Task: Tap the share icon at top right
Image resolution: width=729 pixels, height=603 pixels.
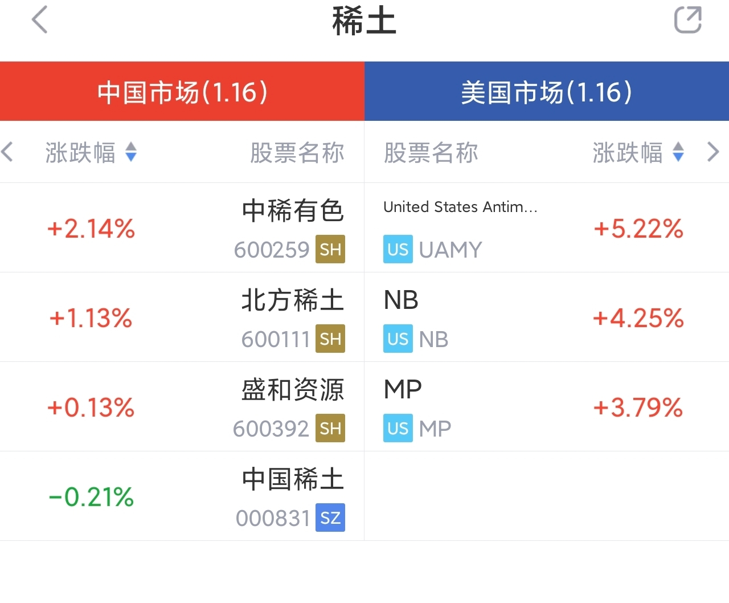Action: click(x=687, y=21)
